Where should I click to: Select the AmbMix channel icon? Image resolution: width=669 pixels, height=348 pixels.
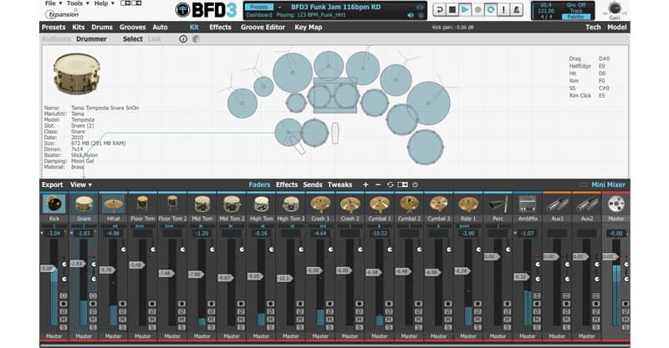528,204
